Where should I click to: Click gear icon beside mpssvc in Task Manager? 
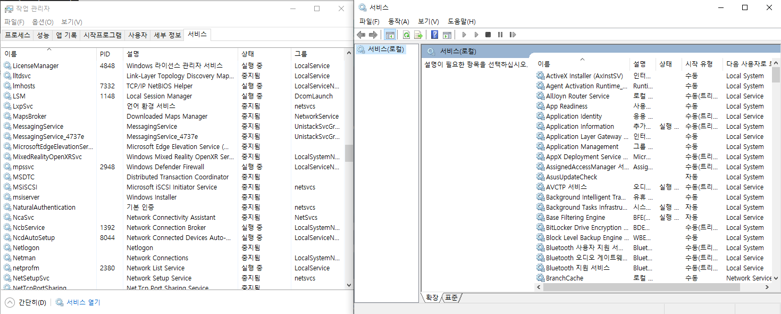click(x=7, y=167)
